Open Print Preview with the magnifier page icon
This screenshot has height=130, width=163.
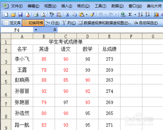[x=43, y=14]
